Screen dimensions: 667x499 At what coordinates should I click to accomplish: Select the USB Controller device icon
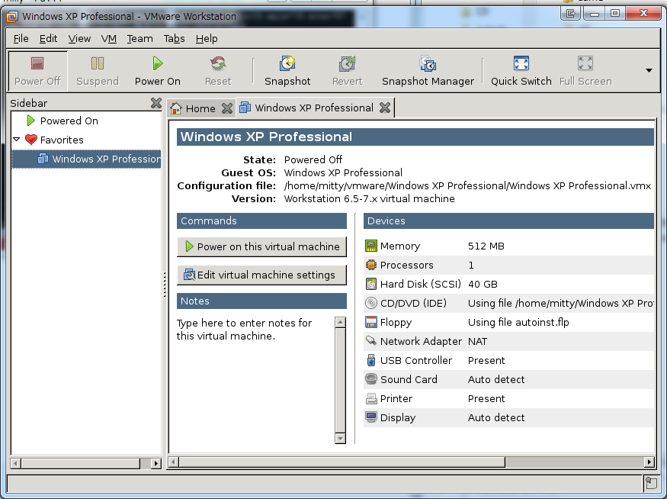click(371, 360)
